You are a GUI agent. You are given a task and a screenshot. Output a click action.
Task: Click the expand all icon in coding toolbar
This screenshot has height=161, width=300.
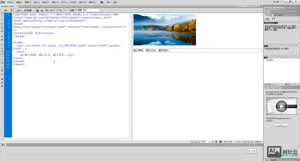[2, 31]
